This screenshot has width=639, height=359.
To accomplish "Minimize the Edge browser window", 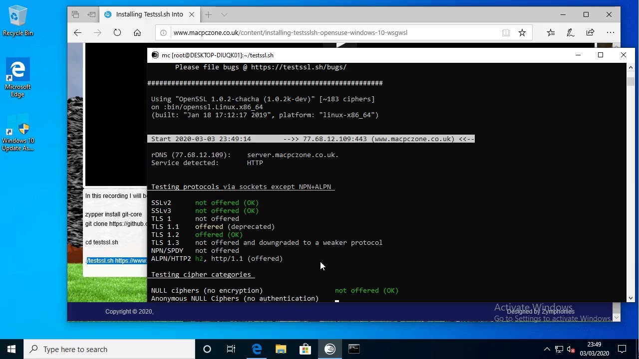I will (x=563, y=14).
